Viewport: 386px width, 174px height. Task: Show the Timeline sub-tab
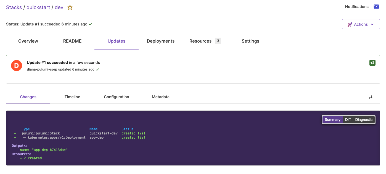pyautogui.click(x=72, y=97)
